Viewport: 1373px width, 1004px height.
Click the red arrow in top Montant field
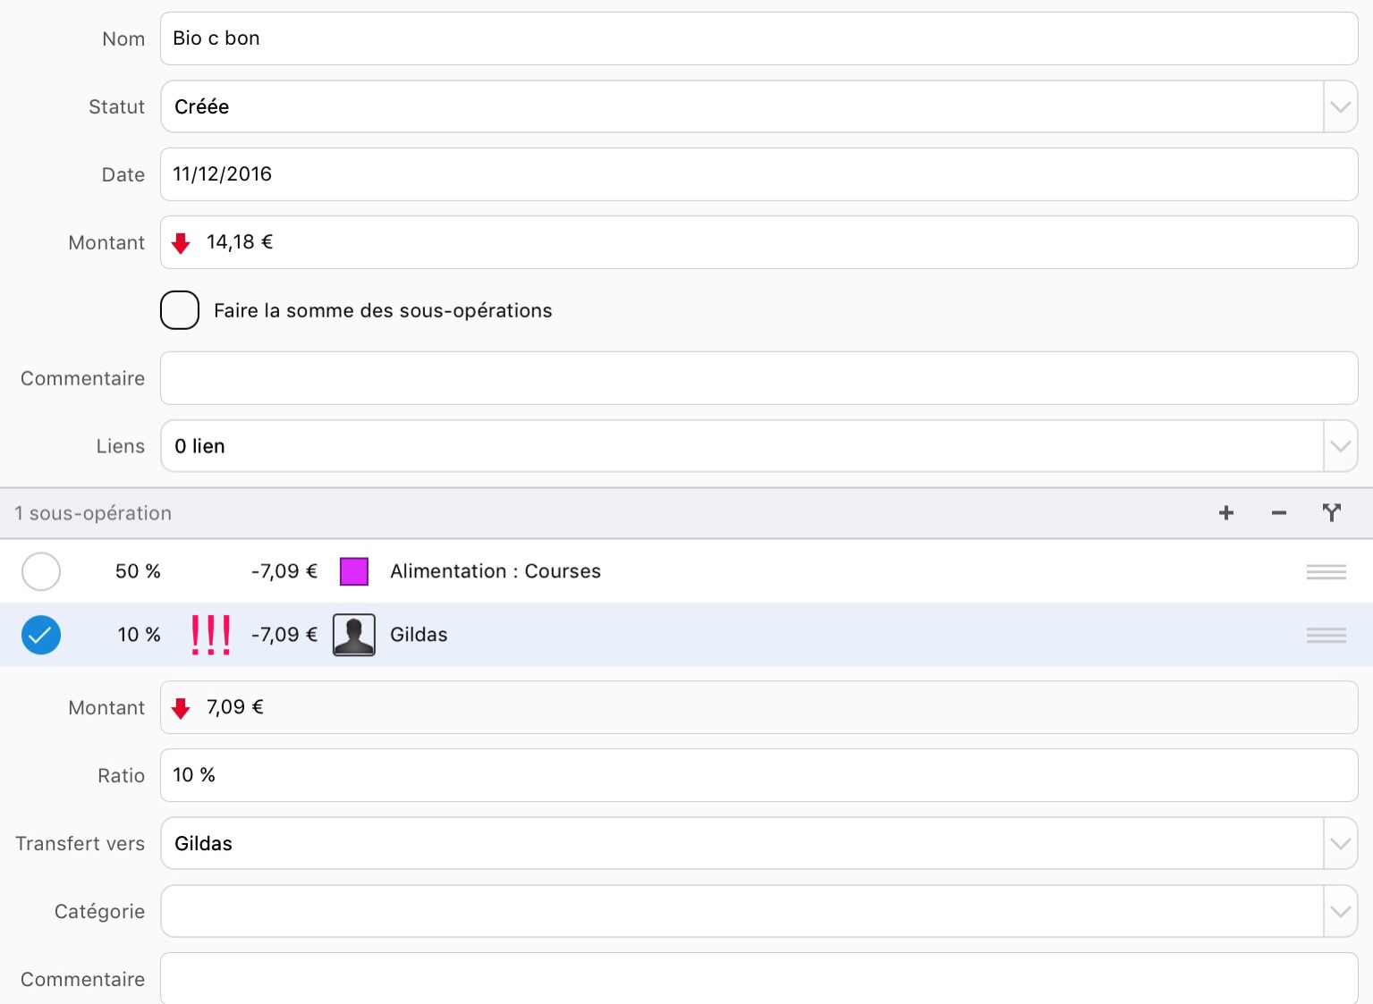click(x=181, y=243)
